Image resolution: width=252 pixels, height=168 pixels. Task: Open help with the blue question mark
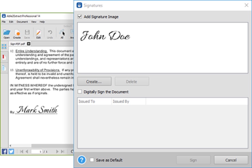click(x=82, y=160)
